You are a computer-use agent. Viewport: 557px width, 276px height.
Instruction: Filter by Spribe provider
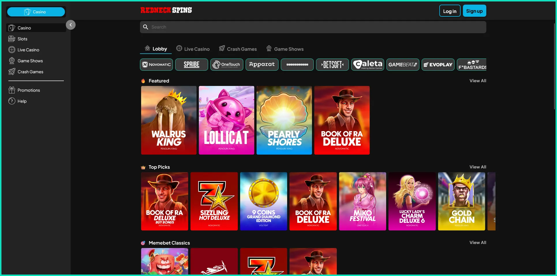(192, 65)
